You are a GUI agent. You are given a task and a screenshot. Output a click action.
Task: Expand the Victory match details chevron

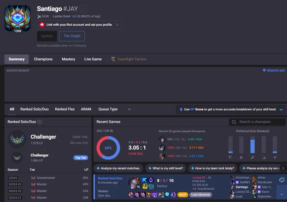pos(282,194)
